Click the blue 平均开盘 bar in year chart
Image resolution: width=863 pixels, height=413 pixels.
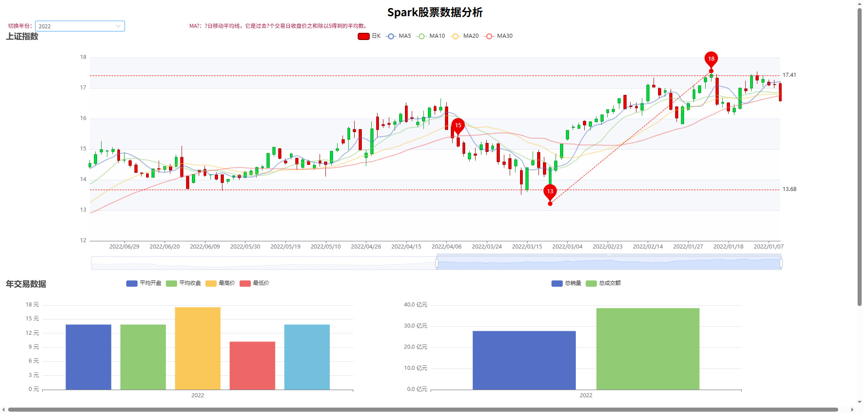point(89,357)
